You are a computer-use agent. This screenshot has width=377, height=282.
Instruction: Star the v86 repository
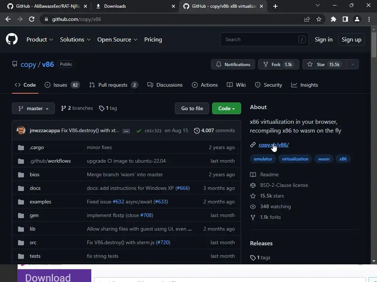pyautogui.click(x=324, y=64)
